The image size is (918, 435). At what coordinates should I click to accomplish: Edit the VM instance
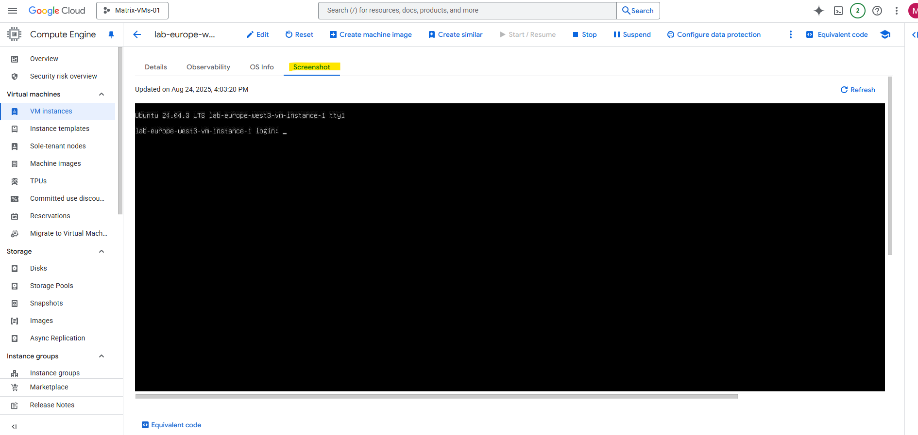257,34
